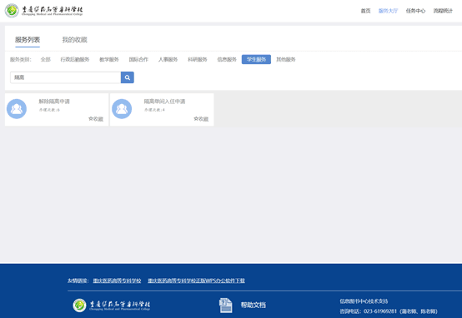This screenshot has width=462, height=318.
Task: Select the 服务列表 tab
Action: (x=28, y=40)
